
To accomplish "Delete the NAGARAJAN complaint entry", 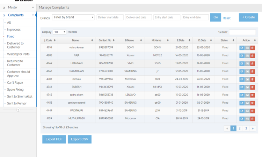I will pyautogui.click(x=252, y=71).
